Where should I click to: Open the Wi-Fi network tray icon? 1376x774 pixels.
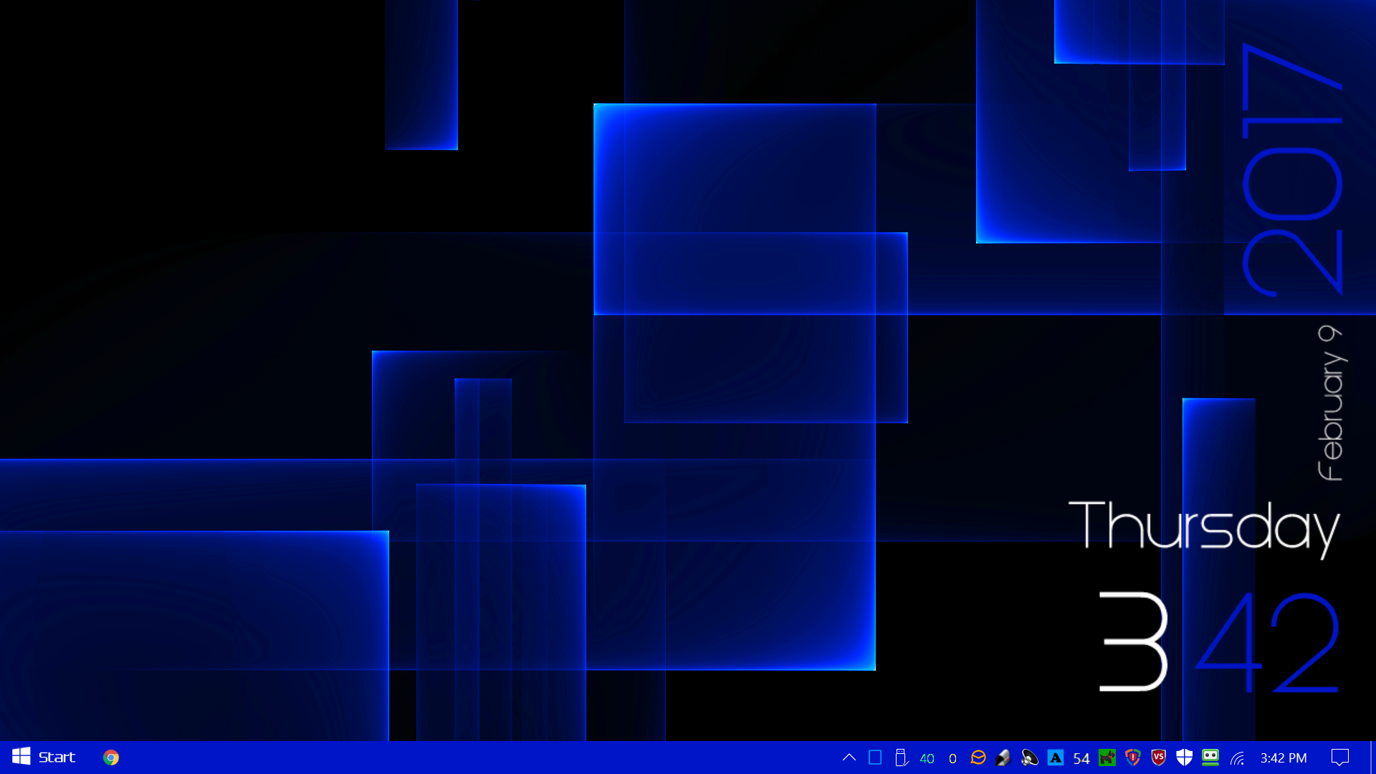point(1237,758)
